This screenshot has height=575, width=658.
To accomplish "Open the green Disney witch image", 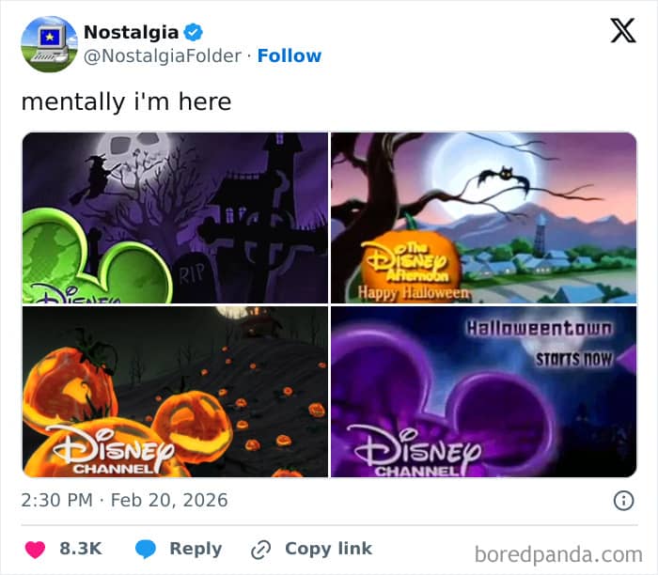I will [x=175, y=217].
